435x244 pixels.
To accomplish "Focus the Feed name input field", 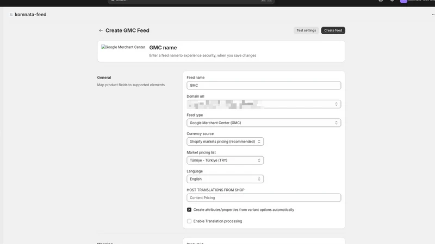I will (x=264, y=85).
